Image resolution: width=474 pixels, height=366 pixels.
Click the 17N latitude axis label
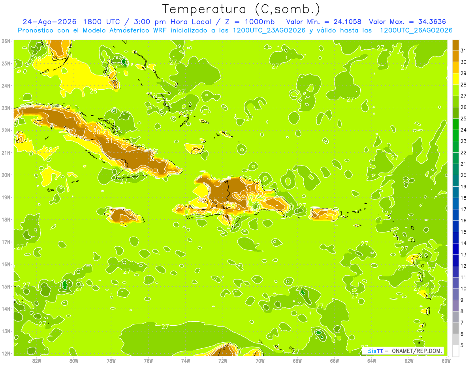point(6,242)
